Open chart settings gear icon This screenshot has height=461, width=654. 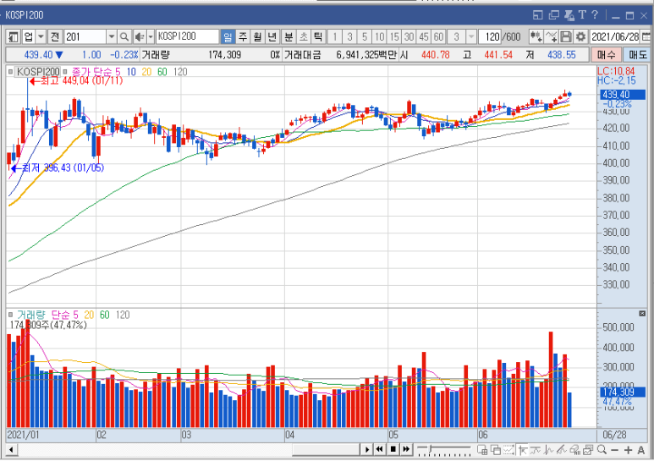click(580, 36)
